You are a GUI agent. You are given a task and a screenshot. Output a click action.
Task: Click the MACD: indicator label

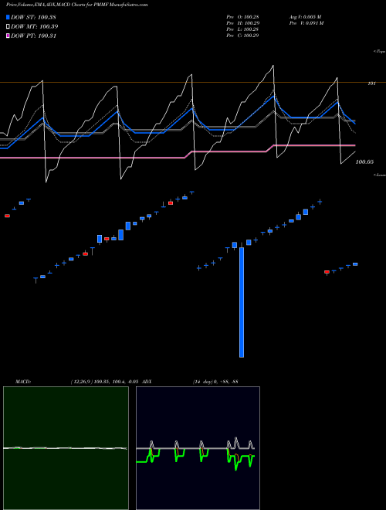pos(23,382)
